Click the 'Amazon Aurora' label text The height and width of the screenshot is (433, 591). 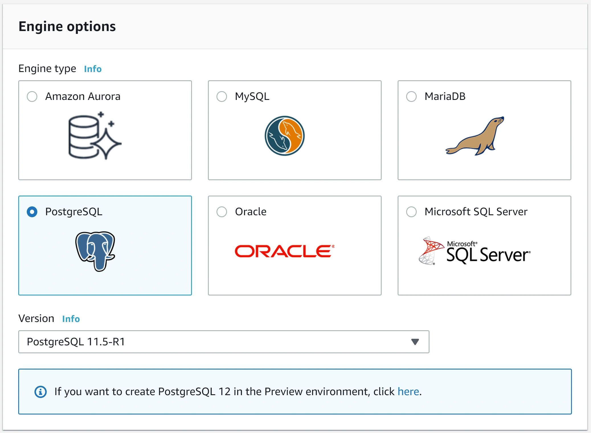(x=83, y=97)
